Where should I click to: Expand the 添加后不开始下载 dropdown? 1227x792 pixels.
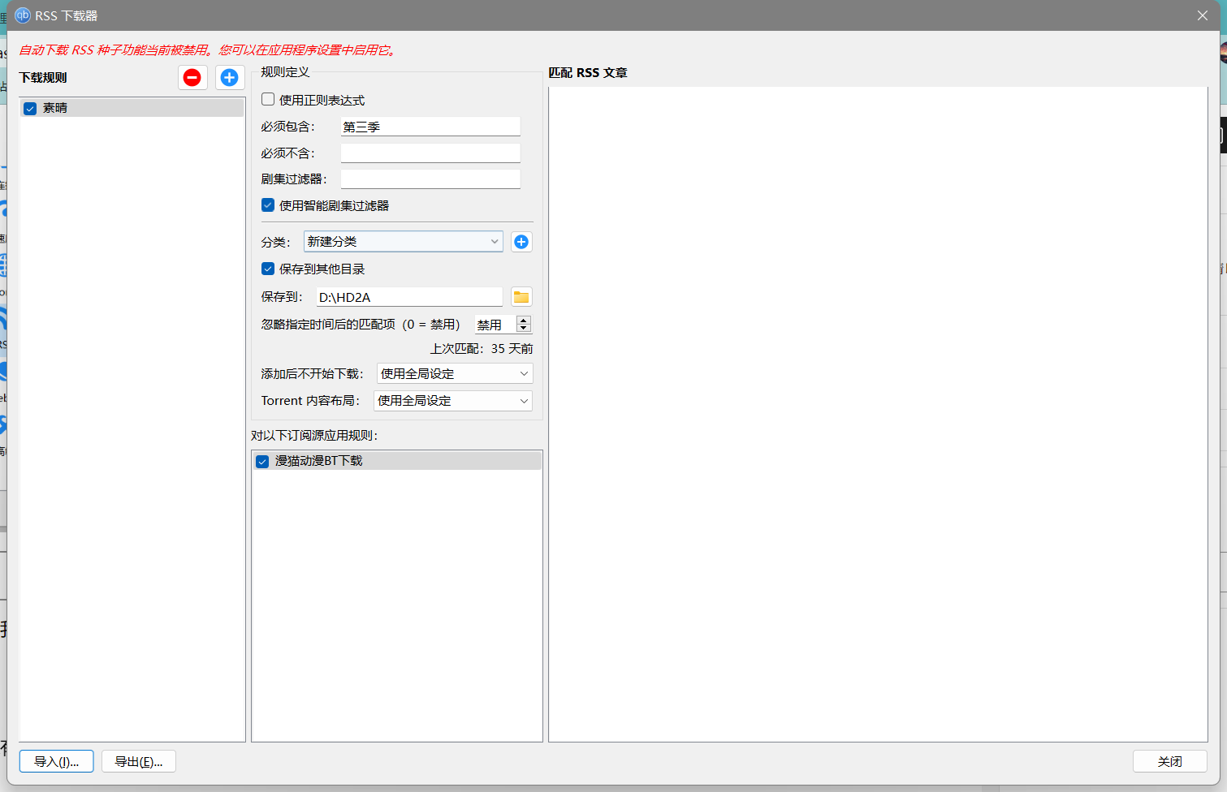point(455,374)
